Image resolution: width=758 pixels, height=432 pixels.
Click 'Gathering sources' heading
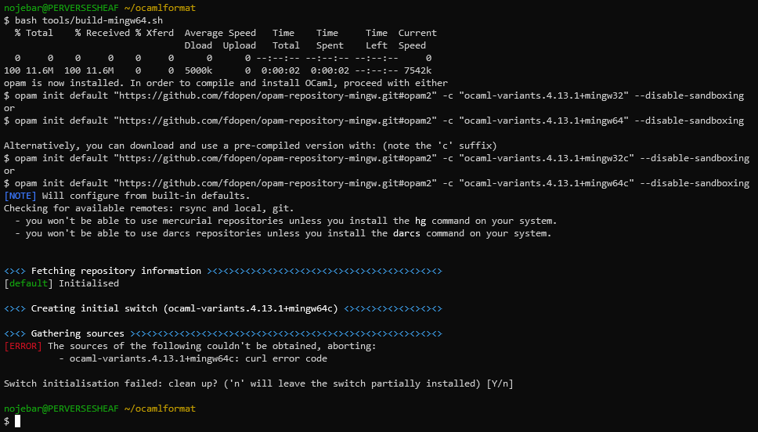coord(78,333)
